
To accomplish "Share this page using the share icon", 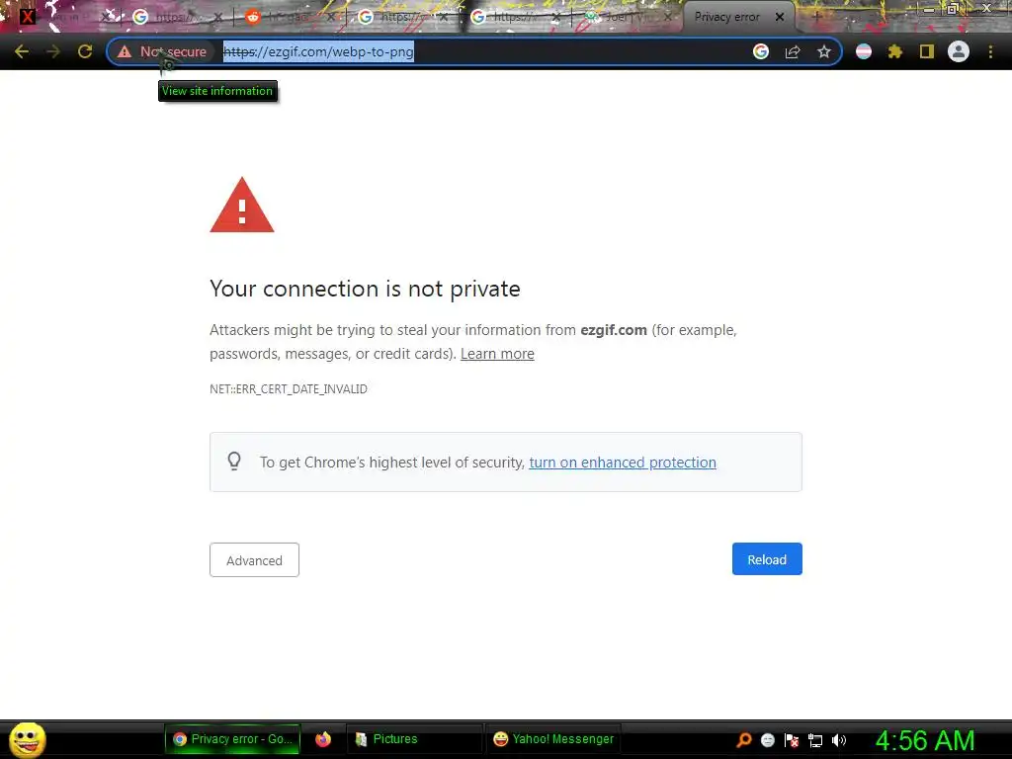I will tap(793, 51).
